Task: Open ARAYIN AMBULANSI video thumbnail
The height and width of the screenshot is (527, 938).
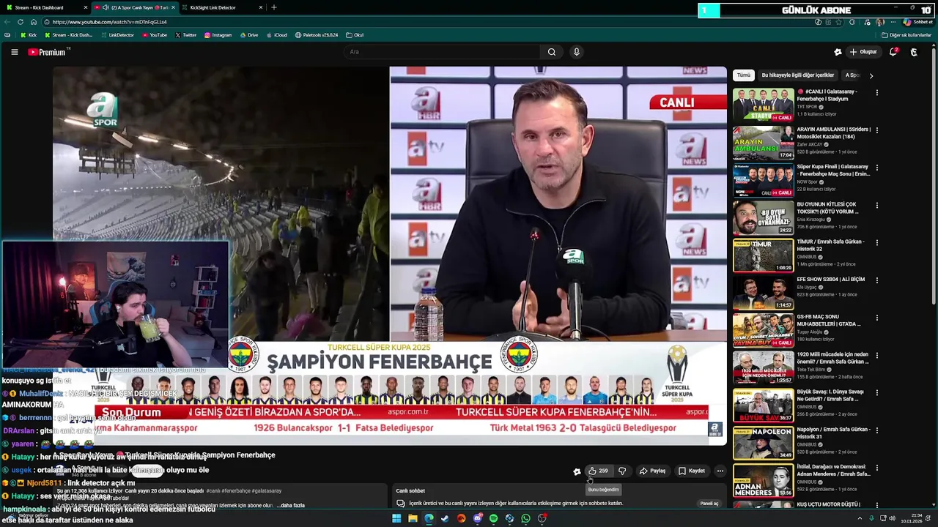Action: pyautogui.click(x=763, y=143)
